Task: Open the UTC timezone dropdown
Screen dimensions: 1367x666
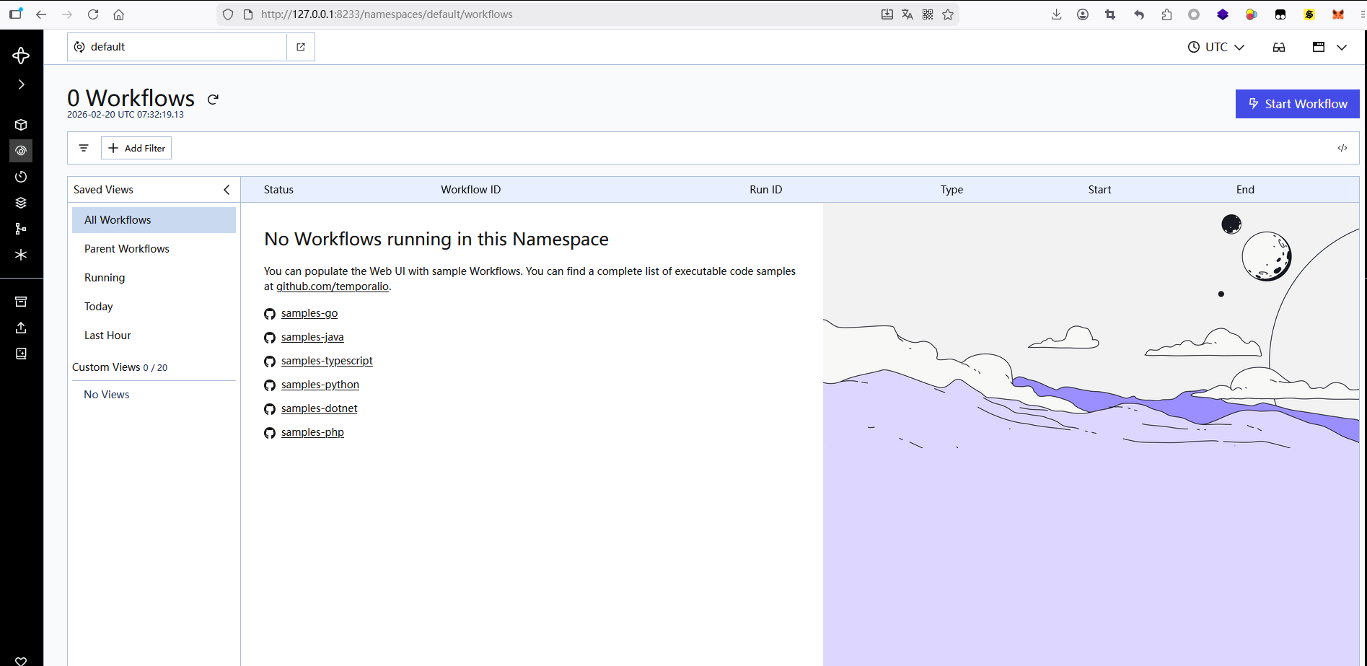Action: [x=1216, y=47]
